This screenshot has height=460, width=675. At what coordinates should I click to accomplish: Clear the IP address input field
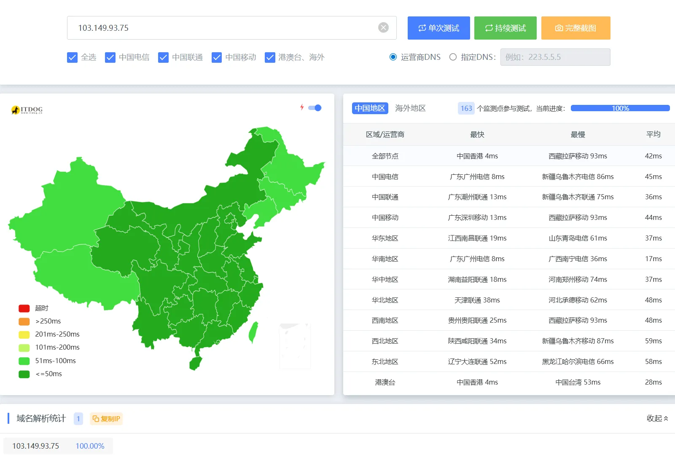(383, 28)
